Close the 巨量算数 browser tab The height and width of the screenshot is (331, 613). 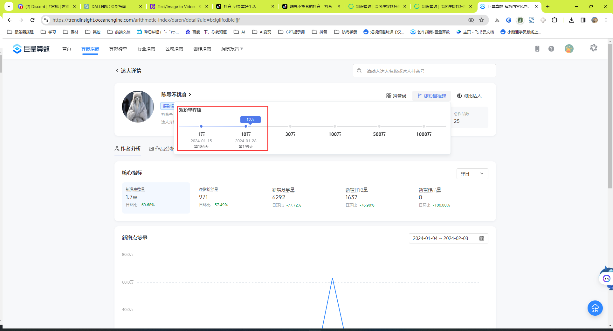[536, 6]
